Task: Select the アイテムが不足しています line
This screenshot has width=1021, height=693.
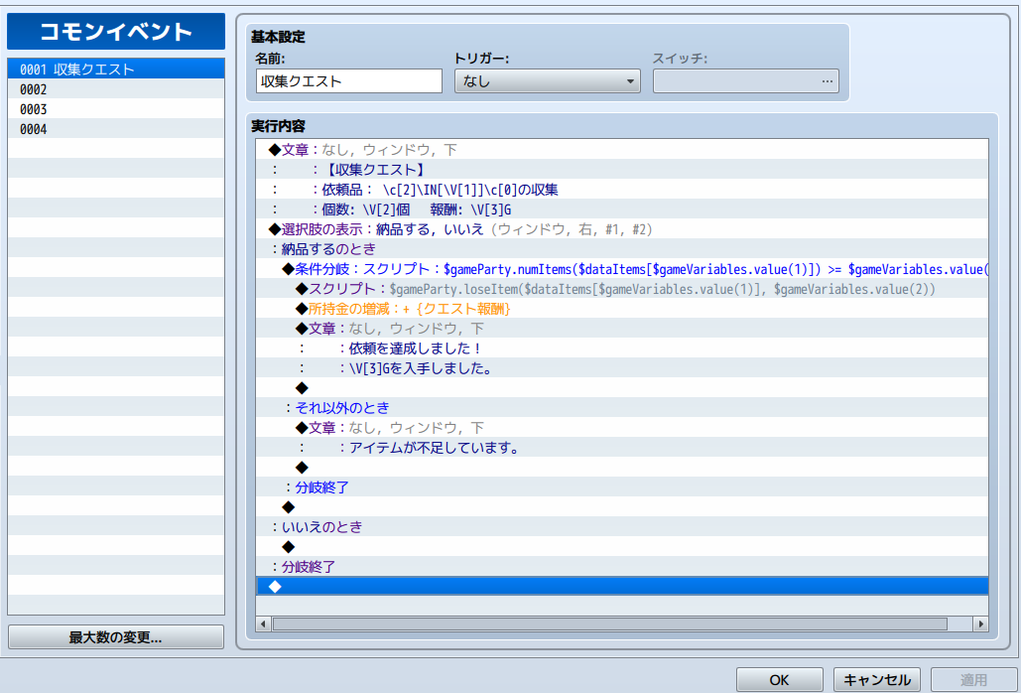Action: 622,448
